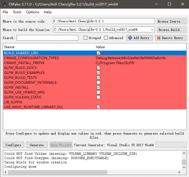This screenshot has width=189, height=177.
Task: Open the Tools menu
Action: point(17,12)
